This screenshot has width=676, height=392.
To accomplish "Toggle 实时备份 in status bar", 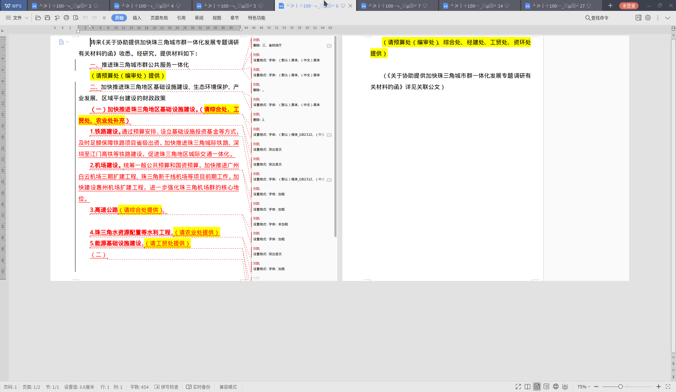I will [x=198, y=387].
